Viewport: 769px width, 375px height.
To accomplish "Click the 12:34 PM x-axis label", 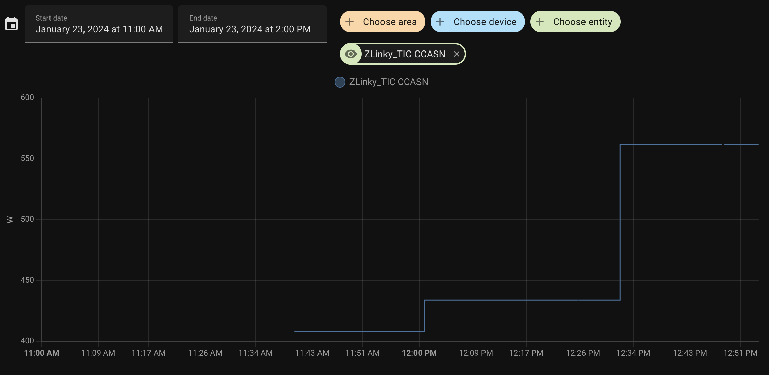I will click(633, 353).
